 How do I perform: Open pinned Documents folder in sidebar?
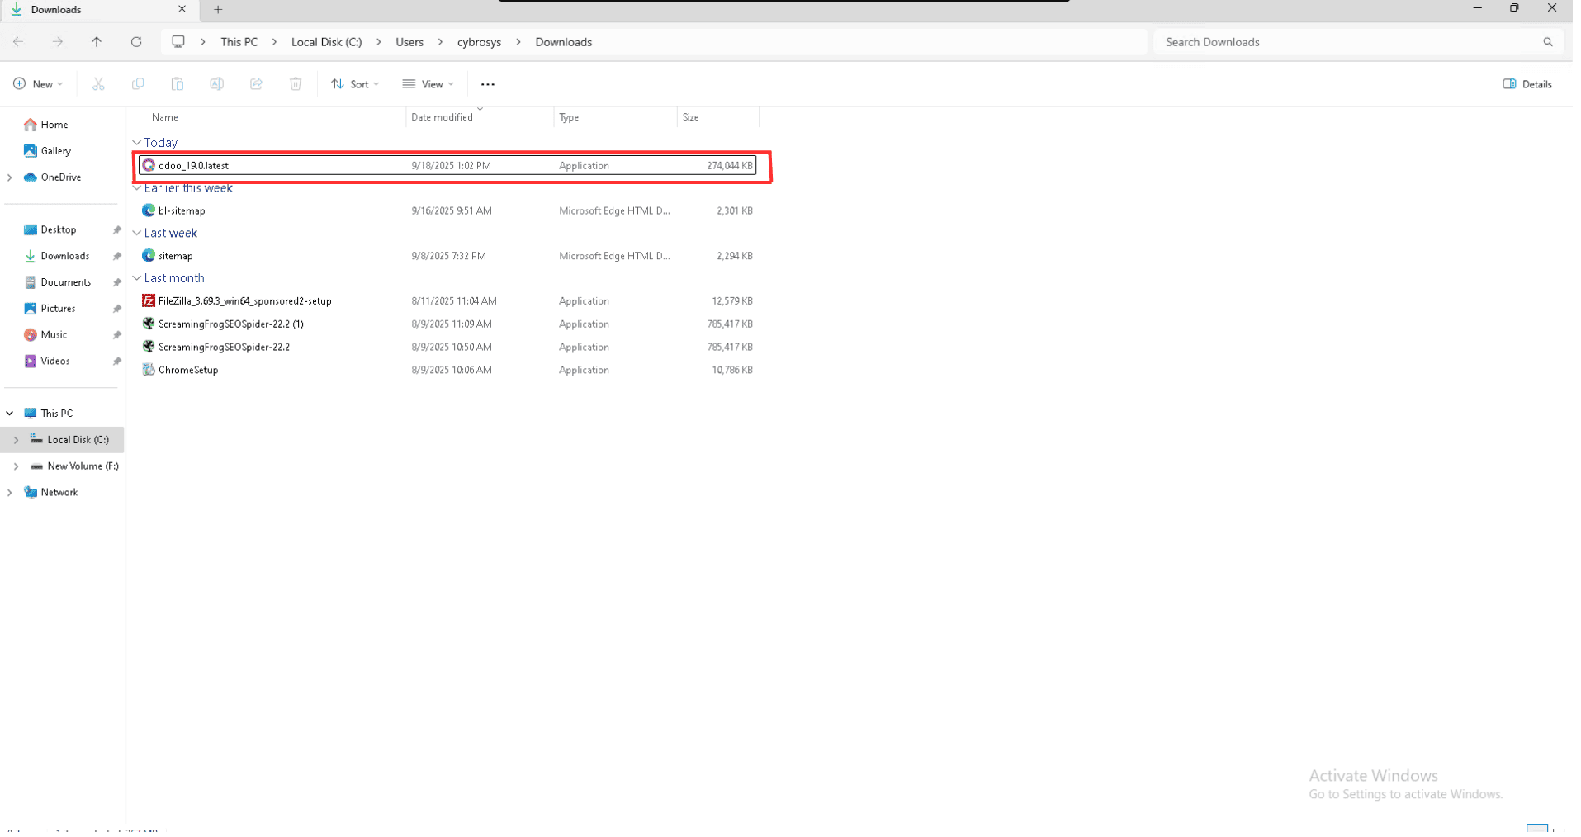(x=58, y=284)
